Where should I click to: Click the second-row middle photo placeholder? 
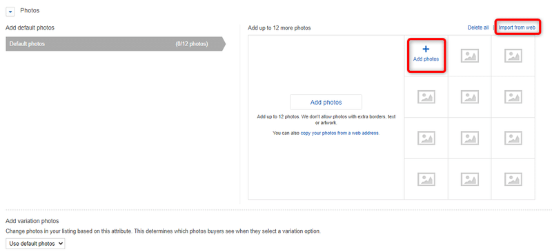point(470,96)
